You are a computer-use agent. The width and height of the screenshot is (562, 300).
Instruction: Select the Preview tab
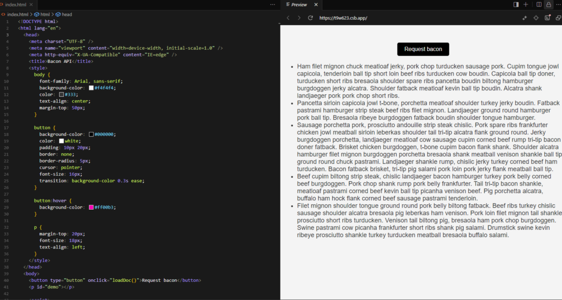pos(299,4)
